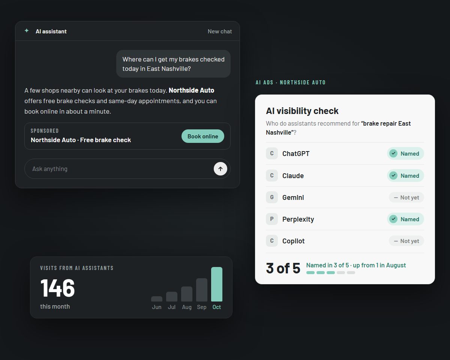Click the SPONSORED label

(45, 131)
